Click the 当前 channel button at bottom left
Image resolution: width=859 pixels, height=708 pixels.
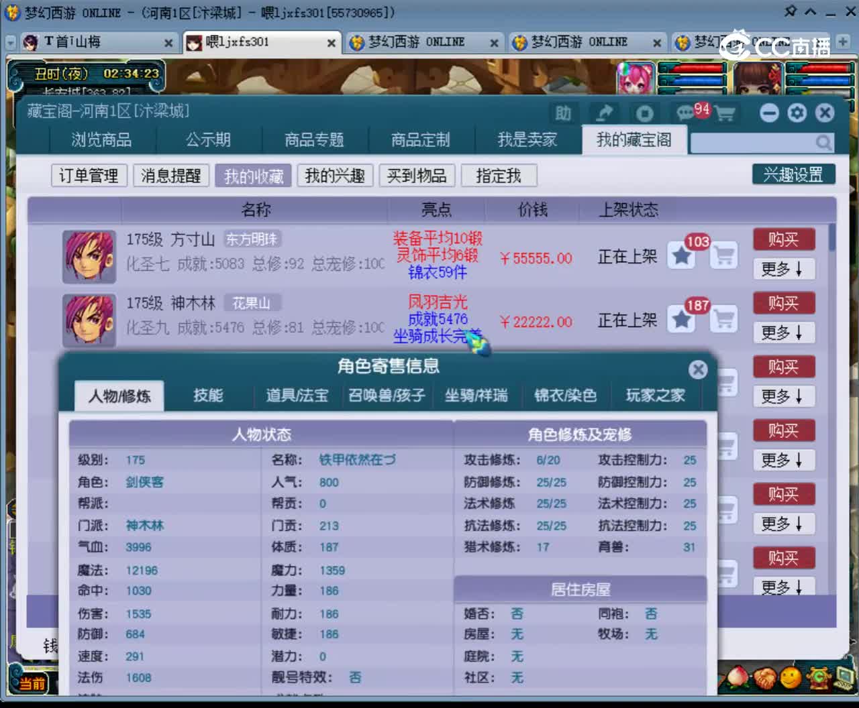(30, 683)
